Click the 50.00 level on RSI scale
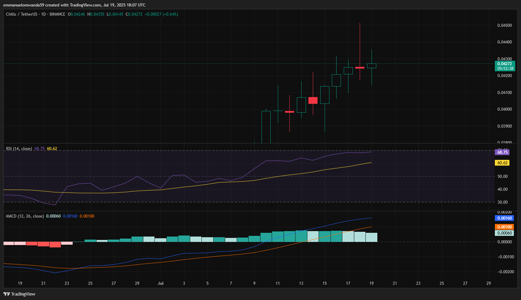Screen dimensions: 521x300 (x=502, y=176)
